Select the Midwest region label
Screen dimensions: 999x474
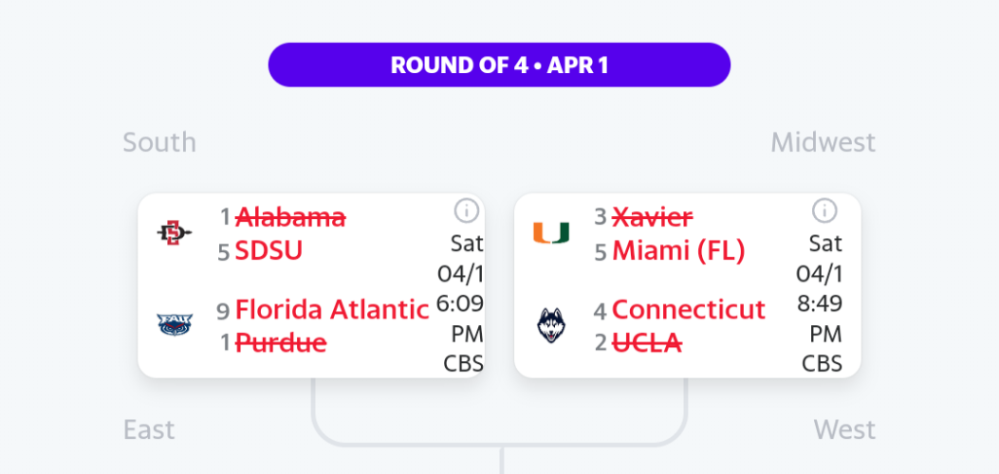823,142
